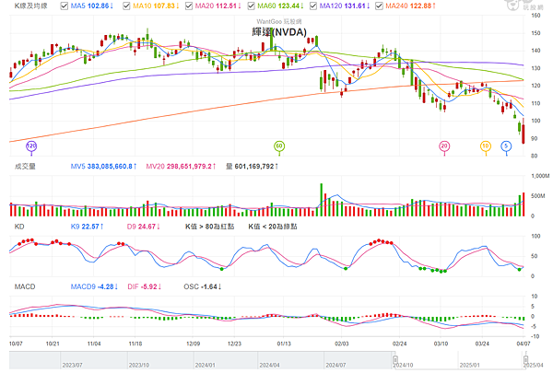Click MA240 122.88 value label

coord(410,6)
